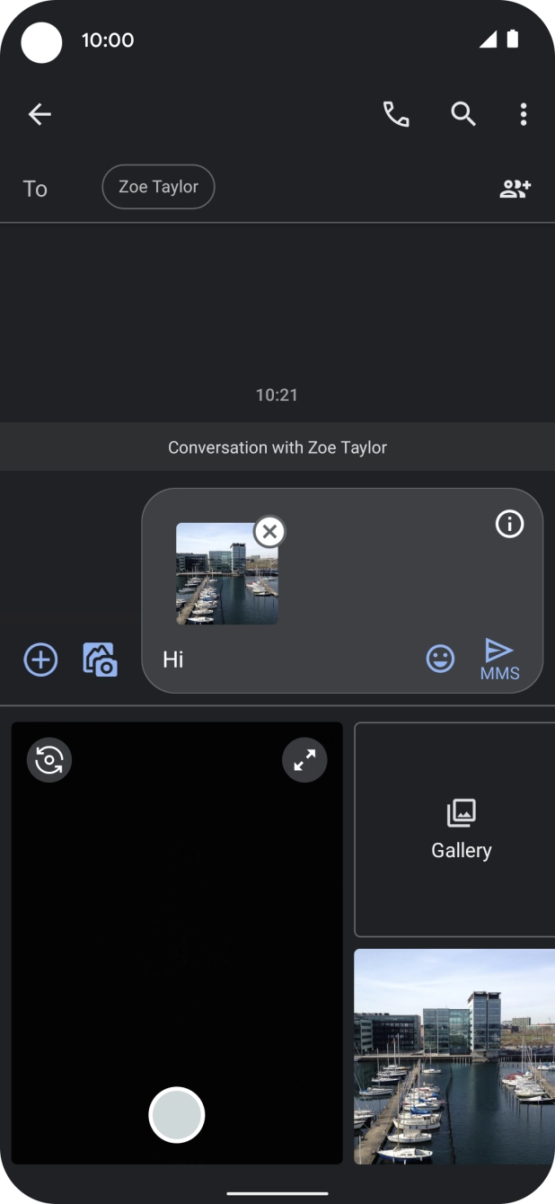
Task: View the message info icon
Action: [509, 524]
